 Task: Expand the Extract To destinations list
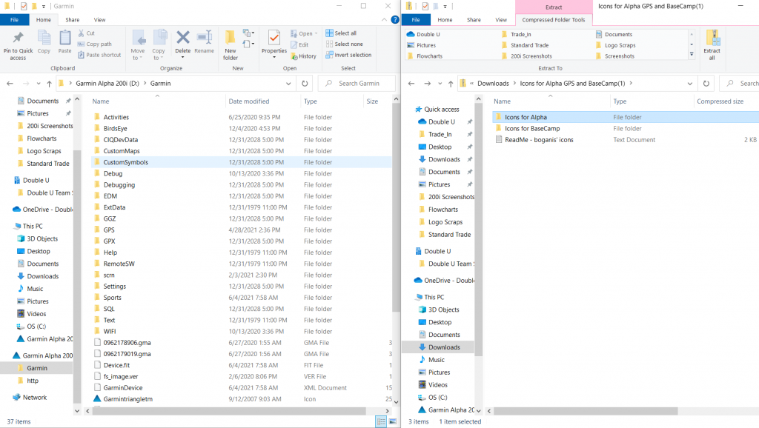692,54
